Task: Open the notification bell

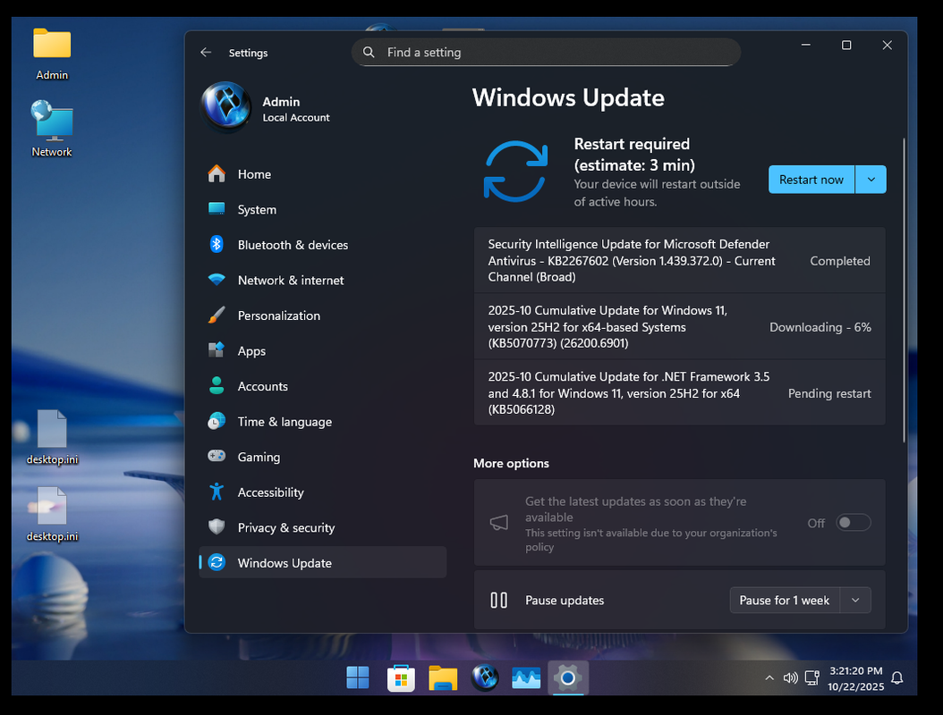Action: (896, 678)
